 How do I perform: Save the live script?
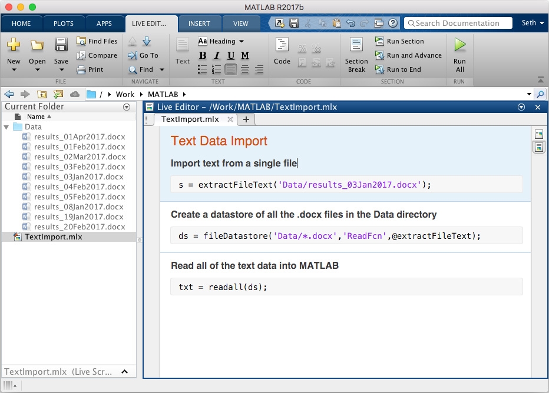point(61,50)
